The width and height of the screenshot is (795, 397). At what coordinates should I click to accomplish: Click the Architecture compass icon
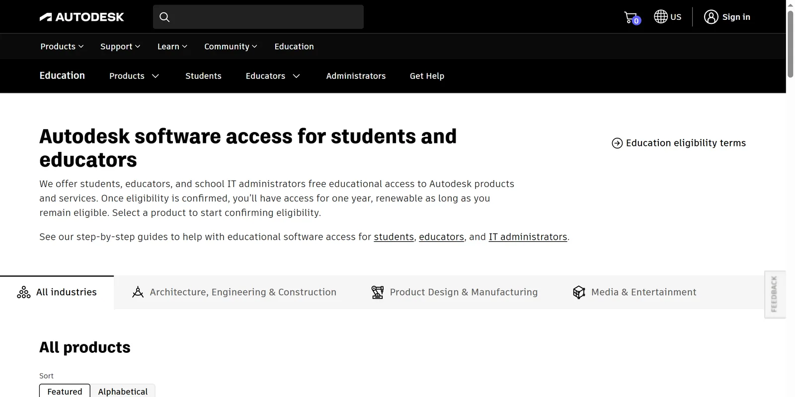[x=138, y=292]
